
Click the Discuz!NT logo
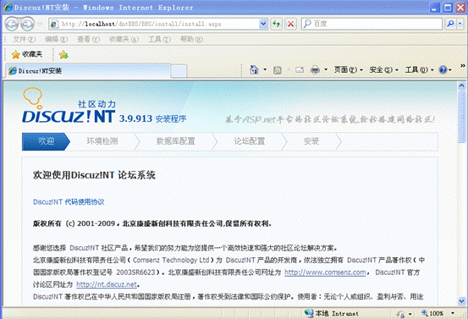(69, 105)
